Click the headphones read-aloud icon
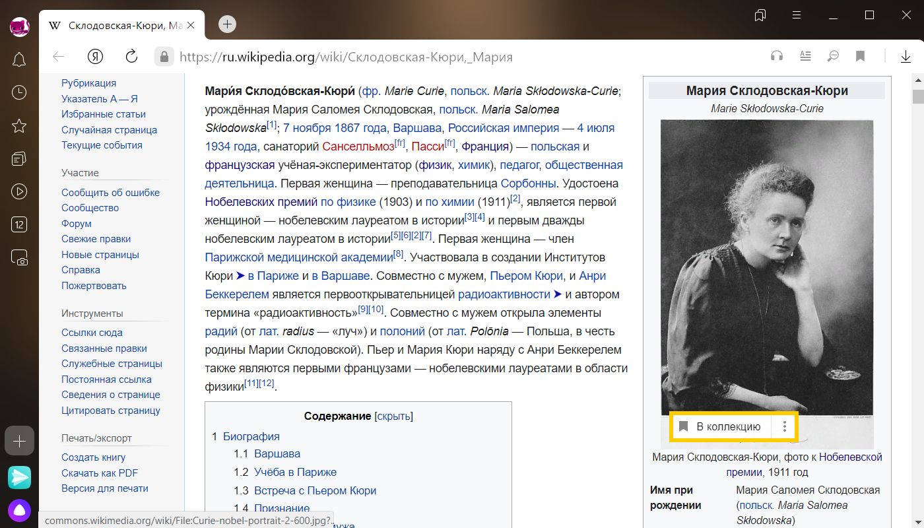924x528 pixels. point(777,56)
